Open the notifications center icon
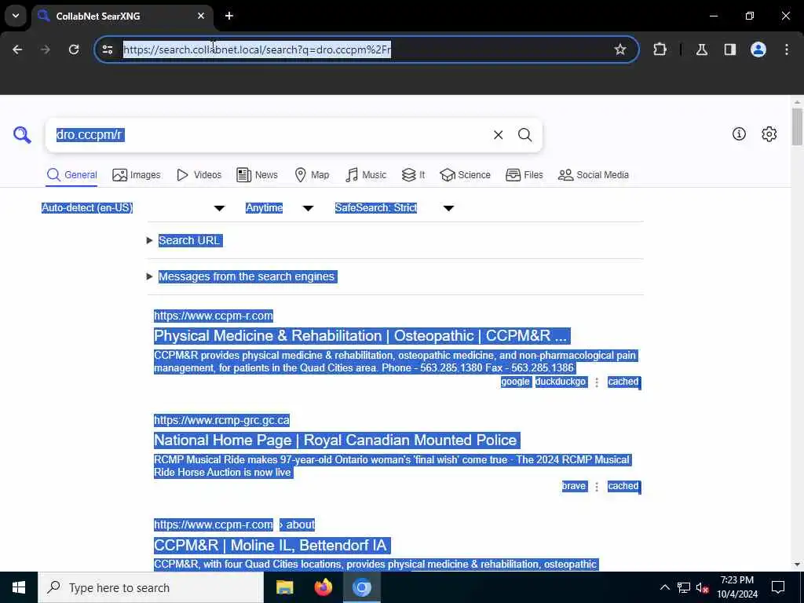Screen dimensions: 804x603 [x=778, y=587]
